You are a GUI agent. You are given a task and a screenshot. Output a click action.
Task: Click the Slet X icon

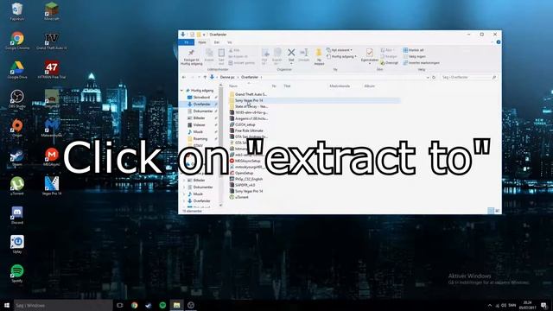pos(291,53)
